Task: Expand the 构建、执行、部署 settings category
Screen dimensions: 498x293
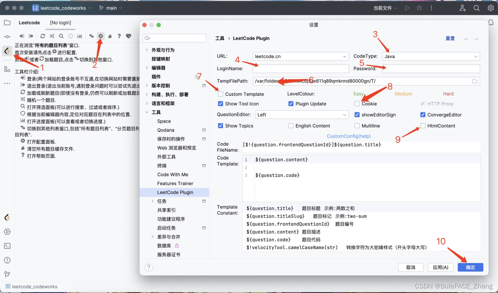Action: [x=147, y=94]
